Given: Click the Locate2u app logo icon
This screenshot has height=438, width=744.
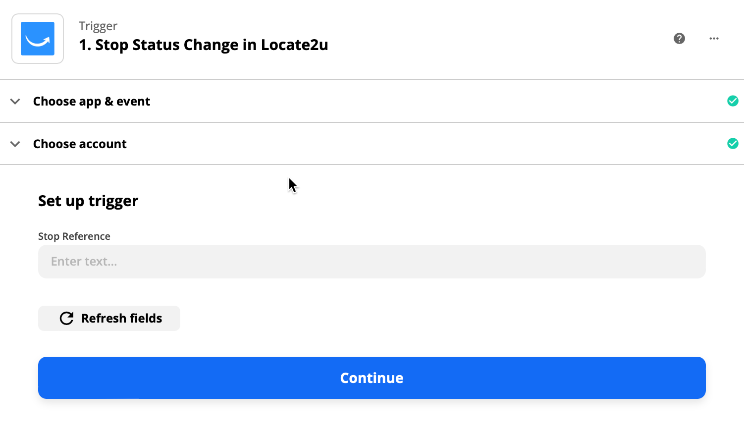Looking at the screenshot, I should (38, 39).
